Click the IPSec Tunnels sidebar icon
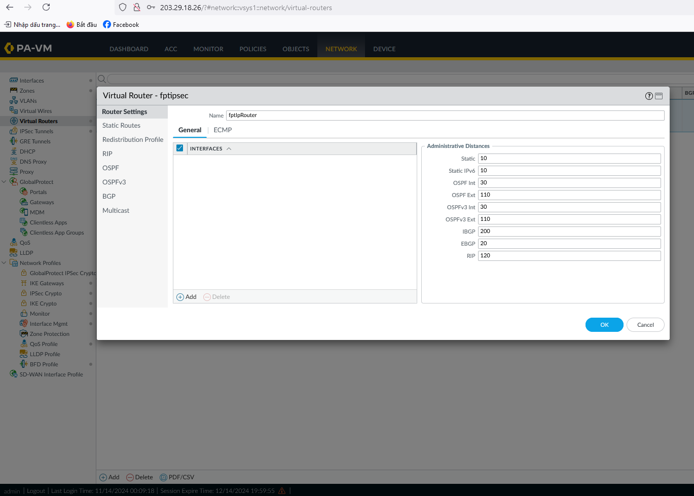The width and height of the screenshot is (694, 496). click(14, 131)
